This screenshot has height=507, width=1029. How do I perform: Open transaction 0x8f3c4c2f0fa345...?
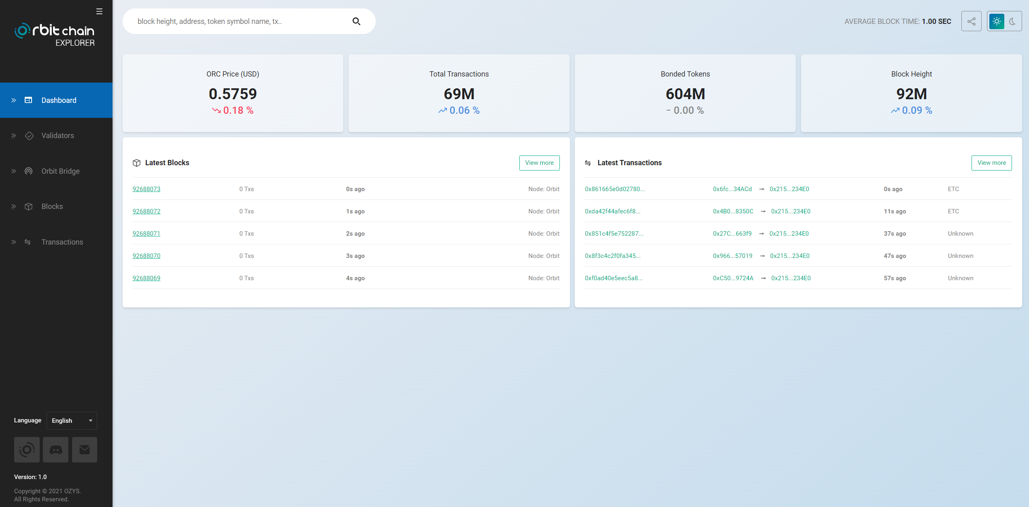612,256
